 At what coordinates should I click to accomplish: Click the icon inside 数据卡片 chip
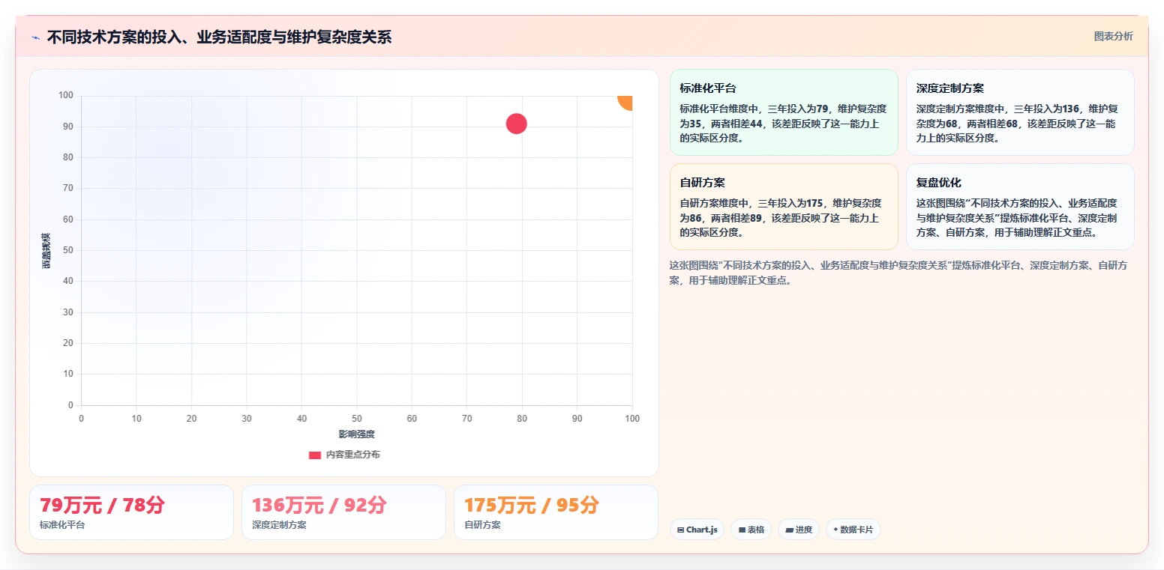click(835, 530)
